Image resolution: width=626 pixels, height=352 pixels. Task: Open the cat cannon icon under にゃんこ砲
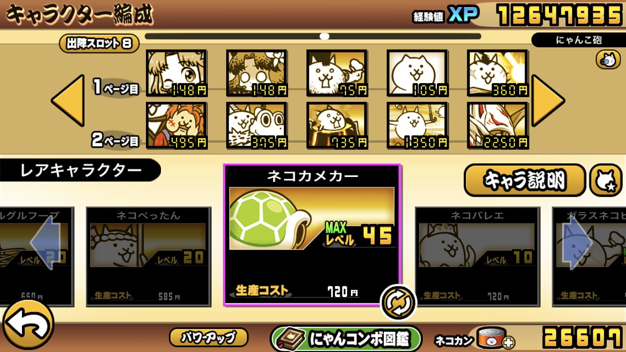point(608,60)
